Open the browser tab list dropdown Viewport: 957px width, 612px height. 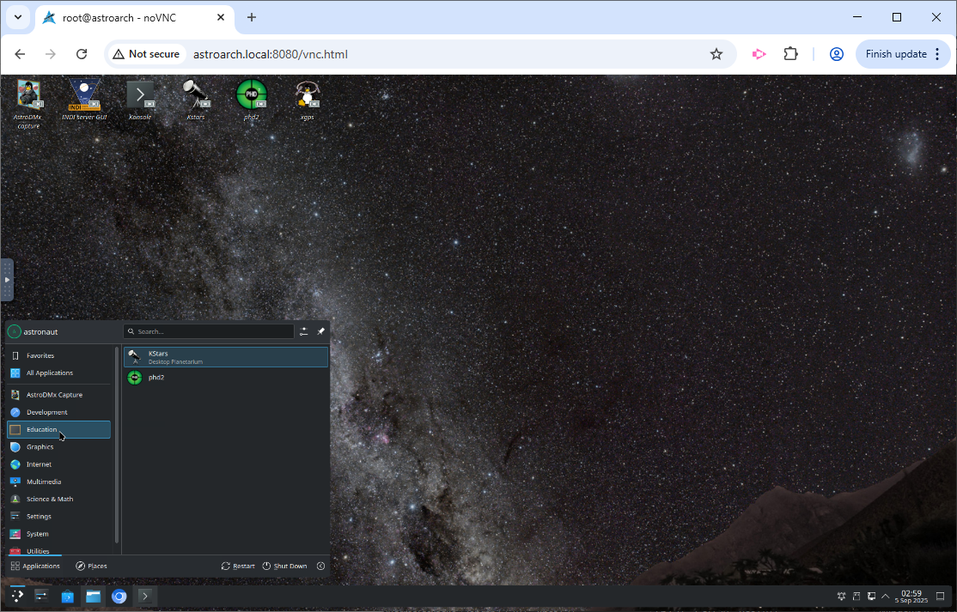18,17
